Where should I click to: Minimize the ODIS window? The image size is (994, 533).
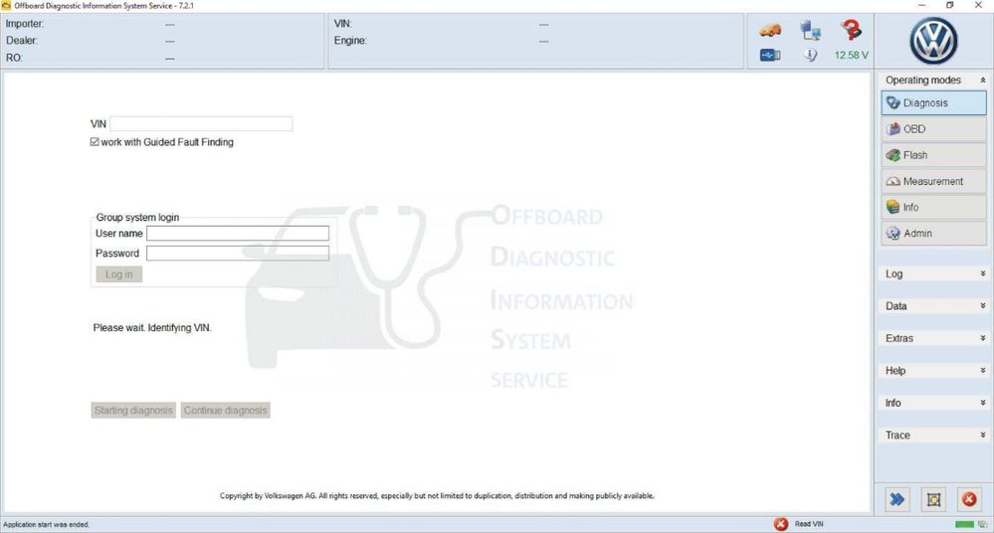tap(921, 5)
